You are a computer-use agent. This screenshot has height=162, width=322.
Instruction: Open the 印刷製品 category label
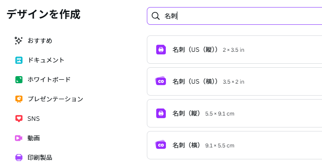[x=40, y=158]
